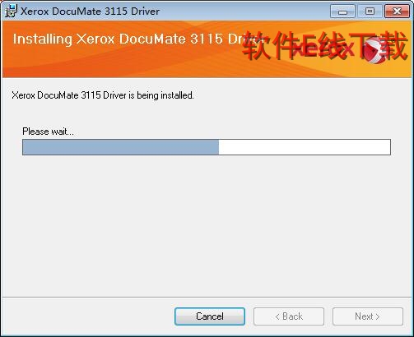The image size is (414, 337).
Task: Click the separator line above the Cancel button
Action: pyautogui.click(x=207, y=297)
